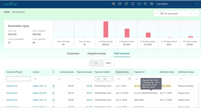The image size is (201, 108).
Task: Open the compass navigation icon in header
Action: click(x=120, y=4)
